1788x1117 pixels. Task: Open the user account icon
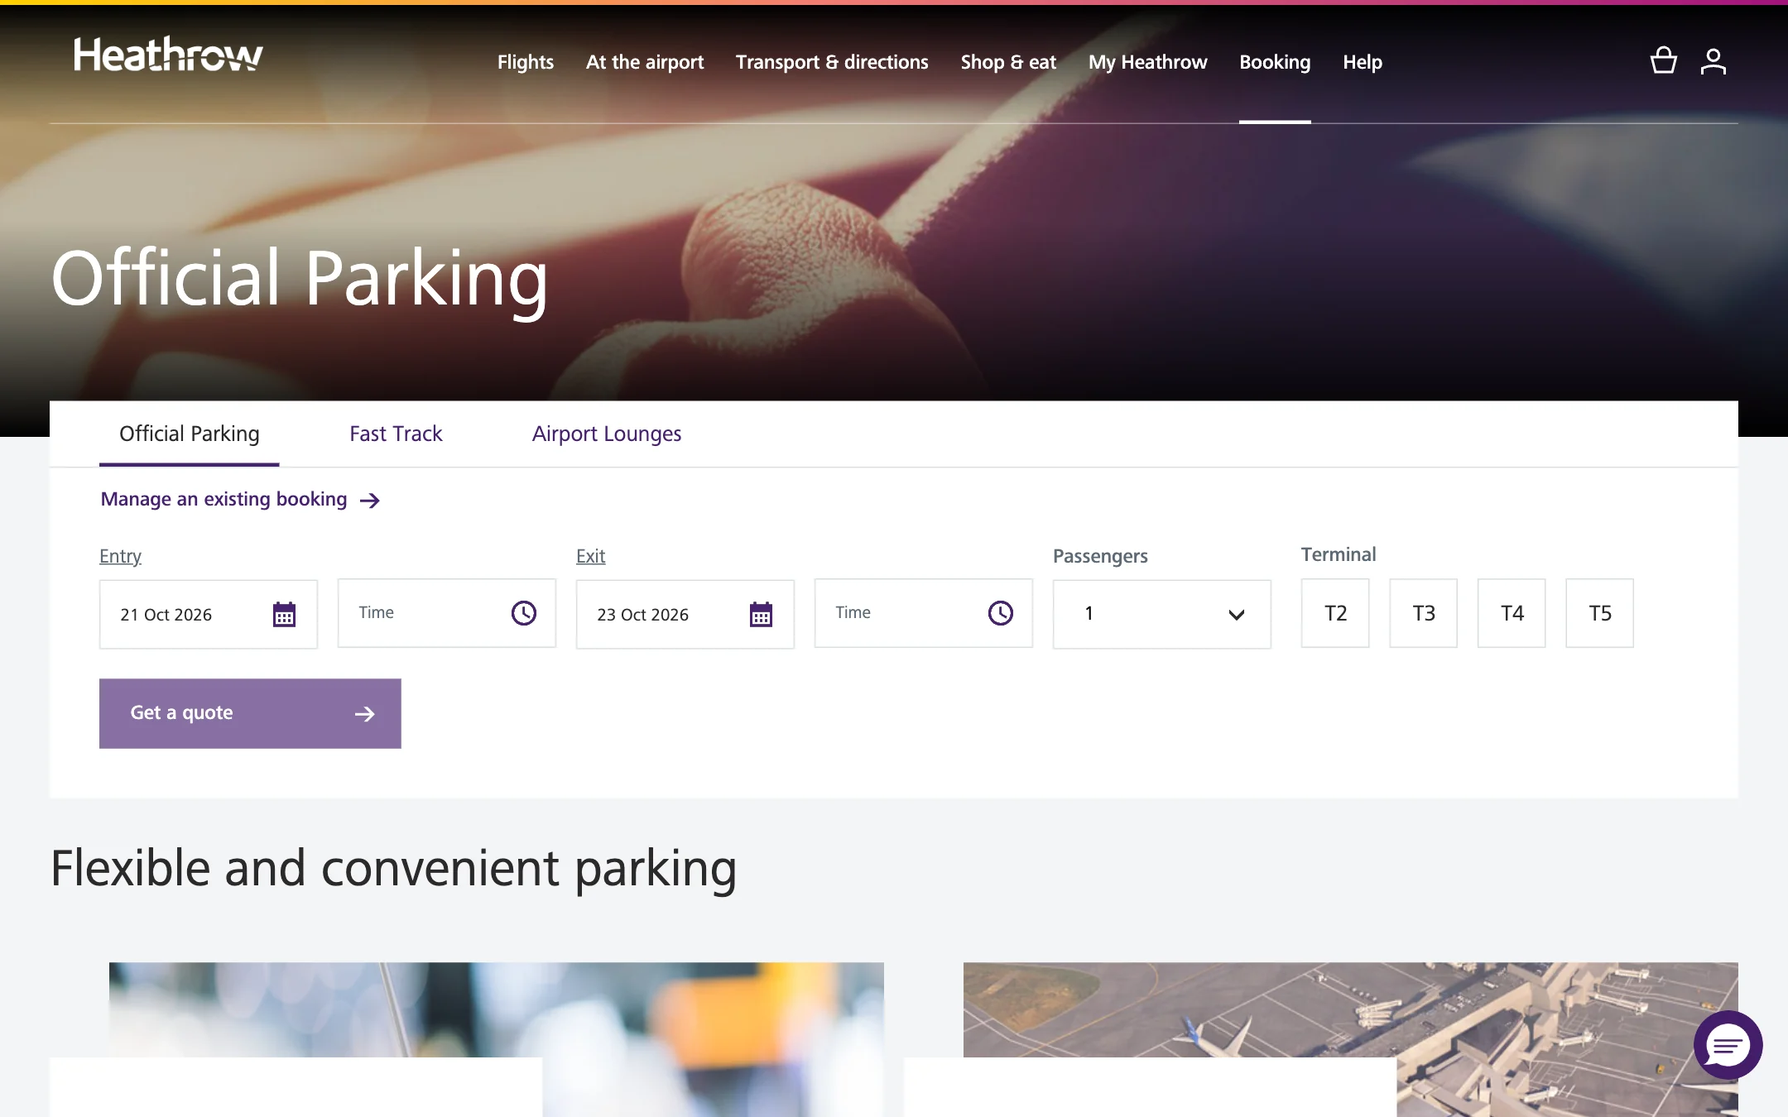point(1713,61)
